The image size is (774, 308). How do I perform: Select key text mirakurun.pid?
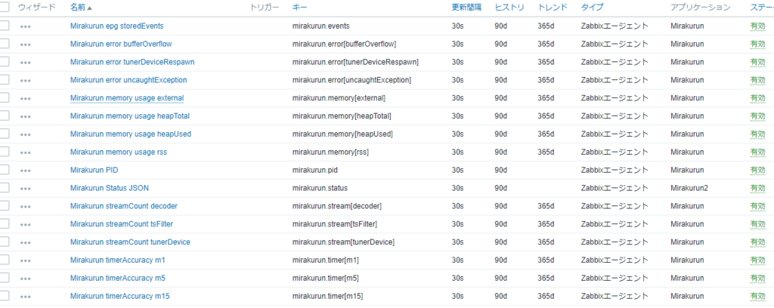(x=315, y=170)
